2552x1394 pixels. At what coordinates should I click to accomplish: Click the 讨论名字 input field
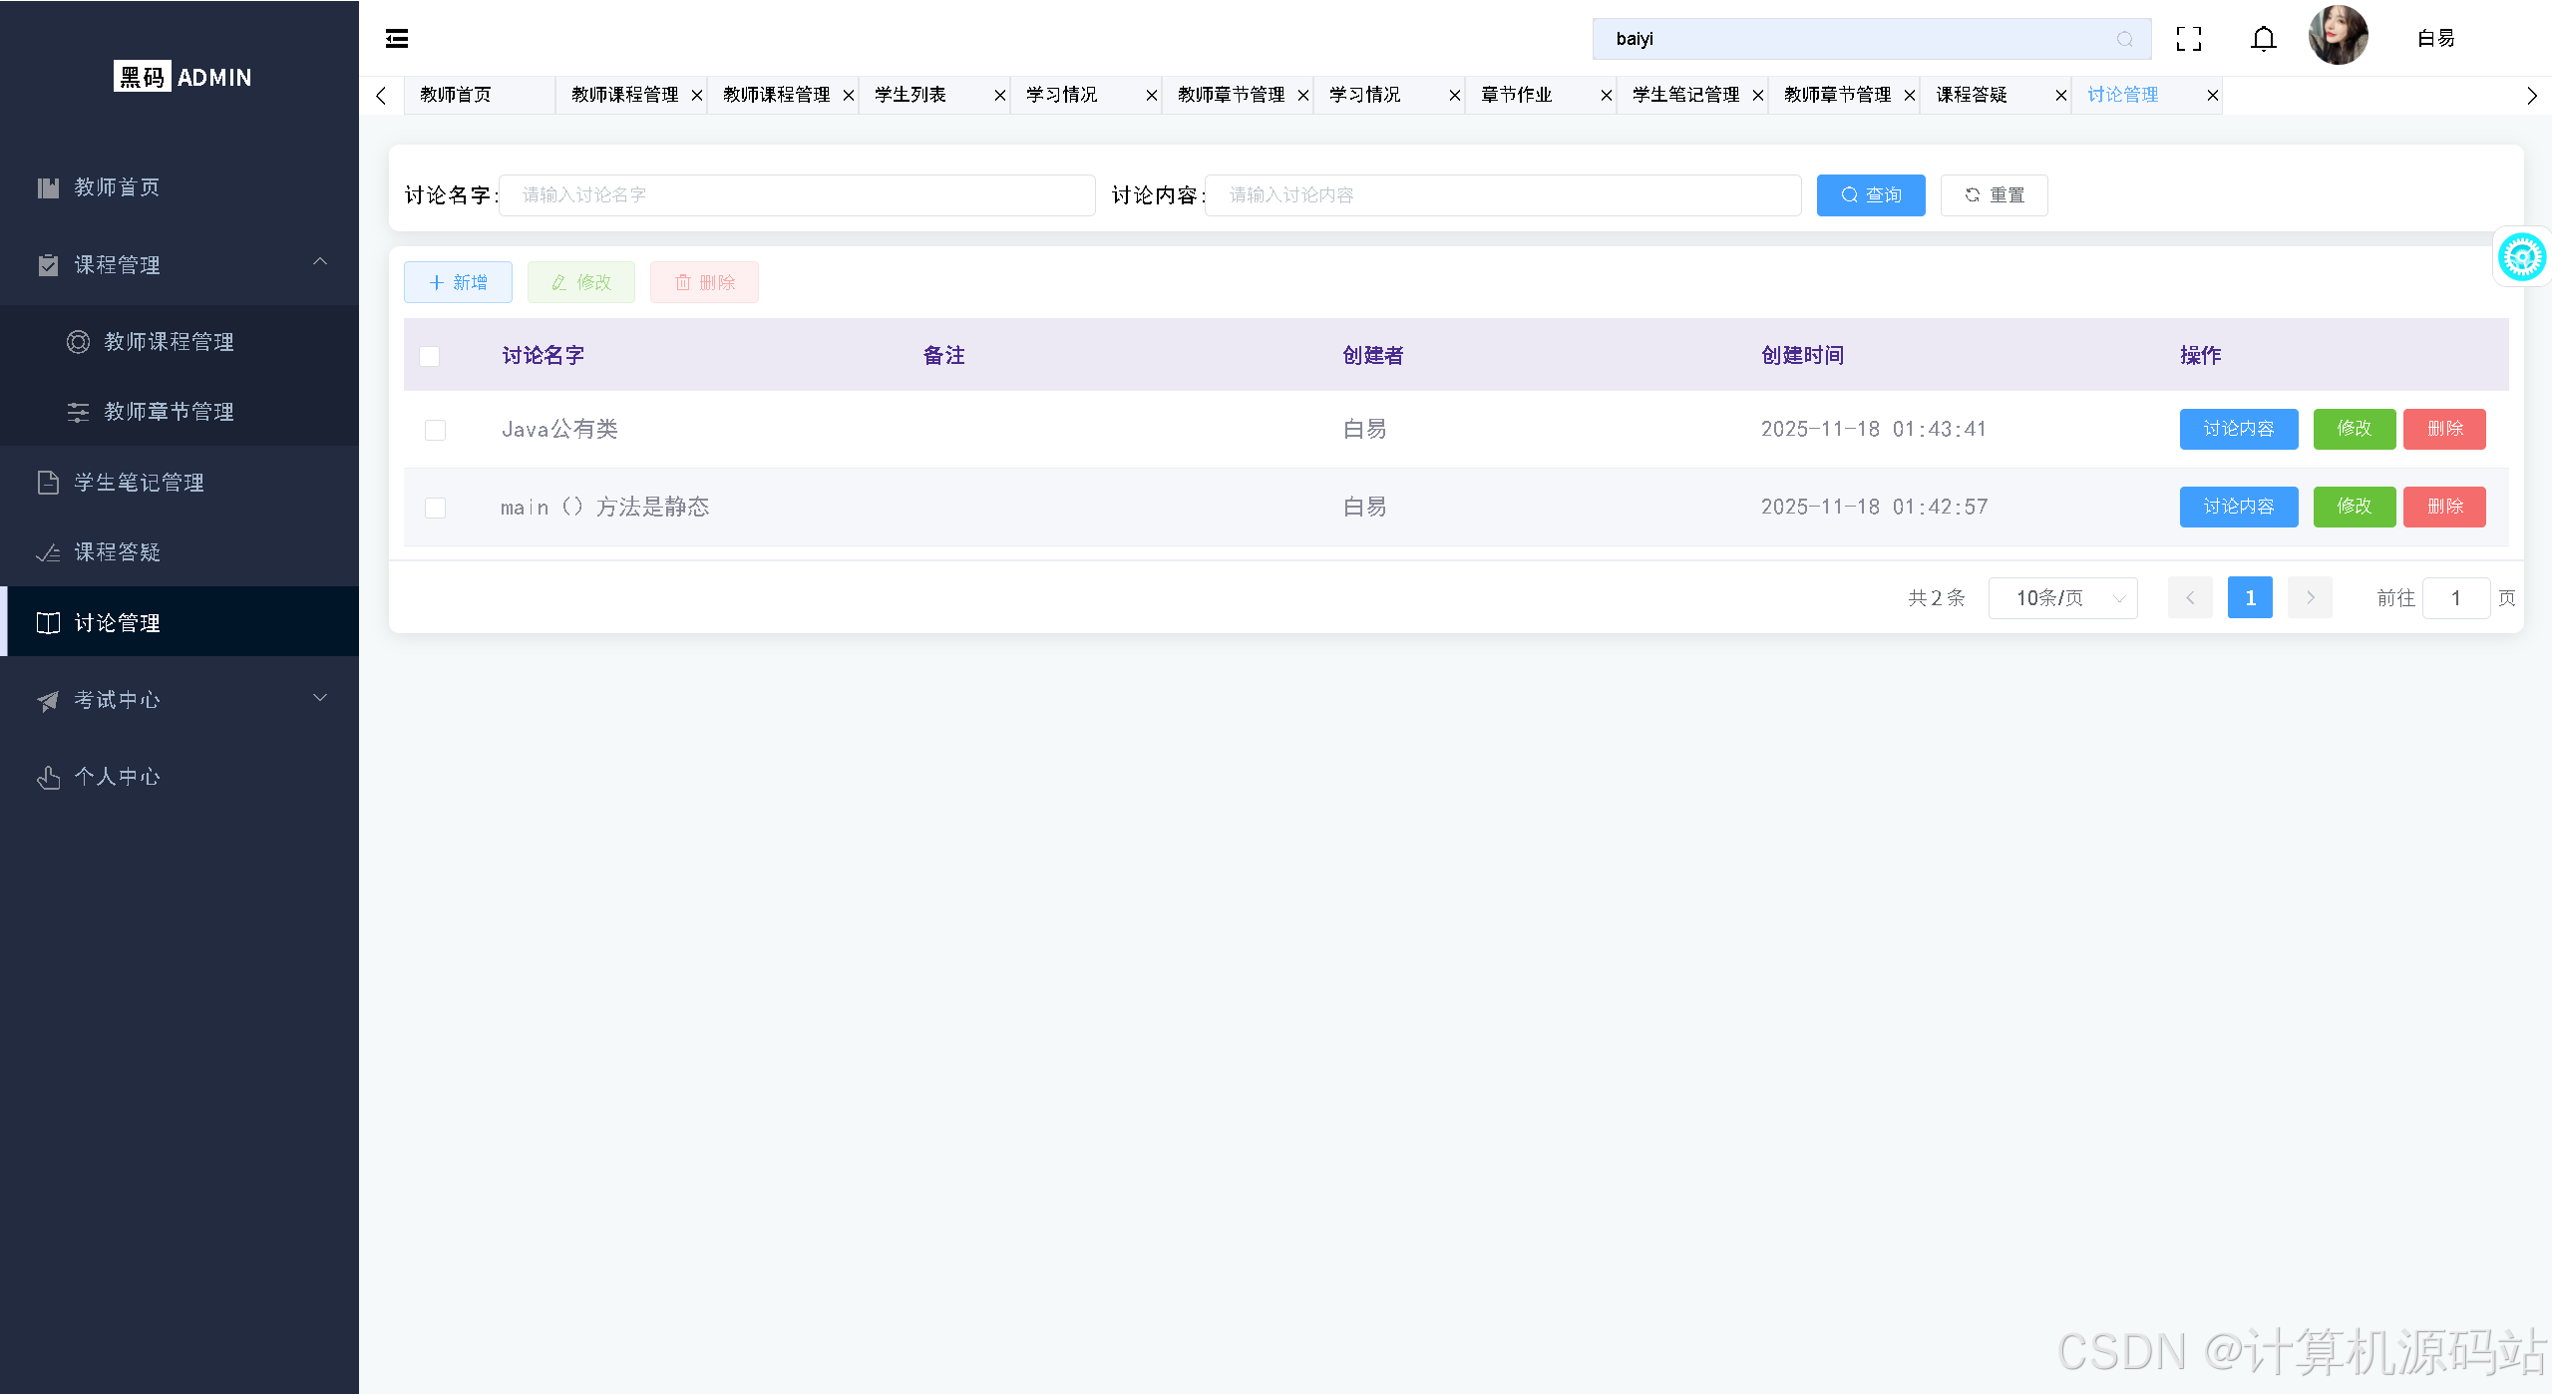pos(796,195)
